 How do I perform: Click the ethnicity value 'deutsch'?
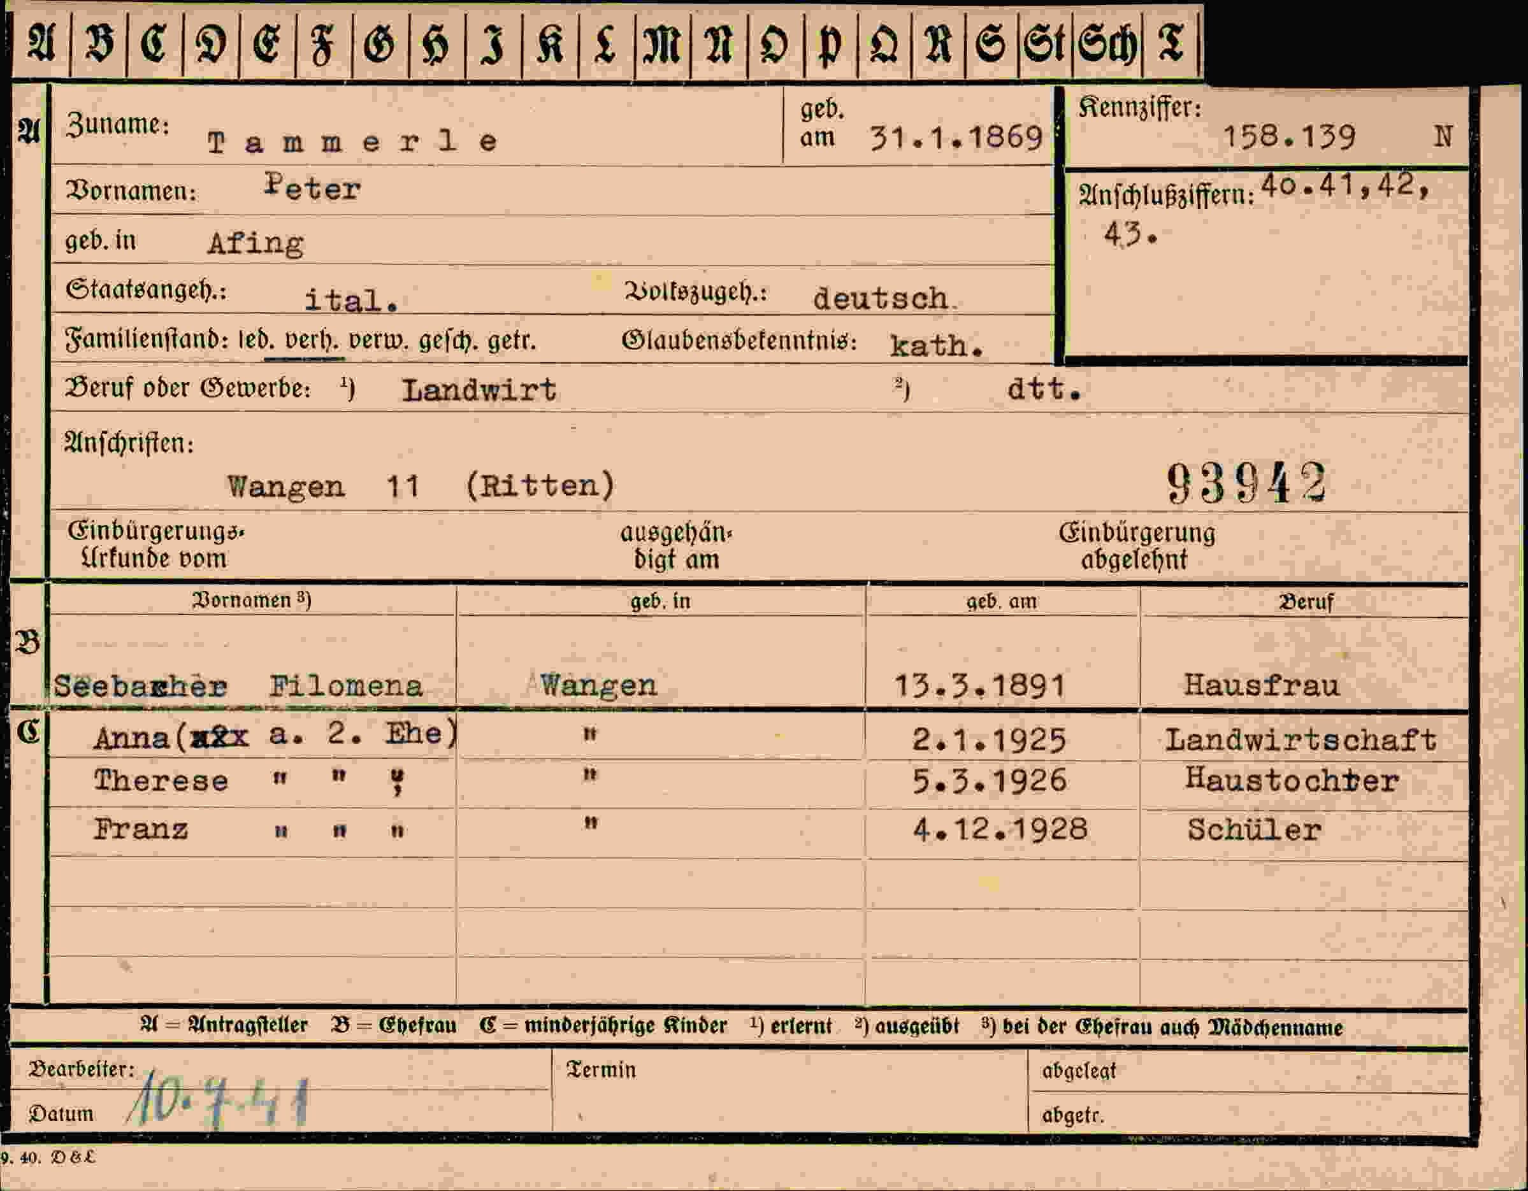pyautogui.click(x=881, y=299)
